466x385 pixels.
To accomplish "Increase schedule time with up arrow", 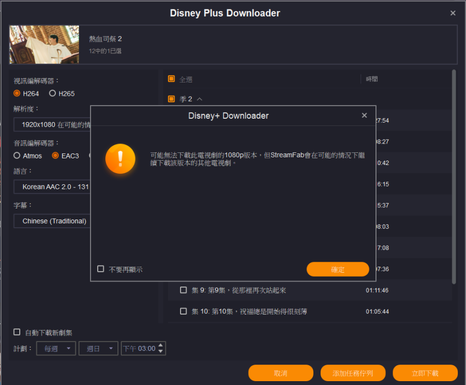I will point(160,345).
